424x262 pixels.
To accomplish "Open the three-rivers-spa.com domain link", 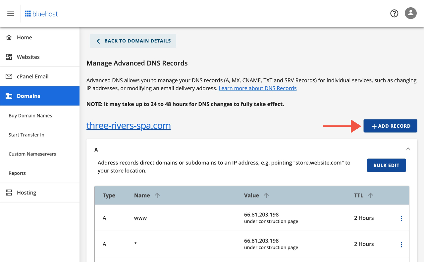I will [129, 126].
